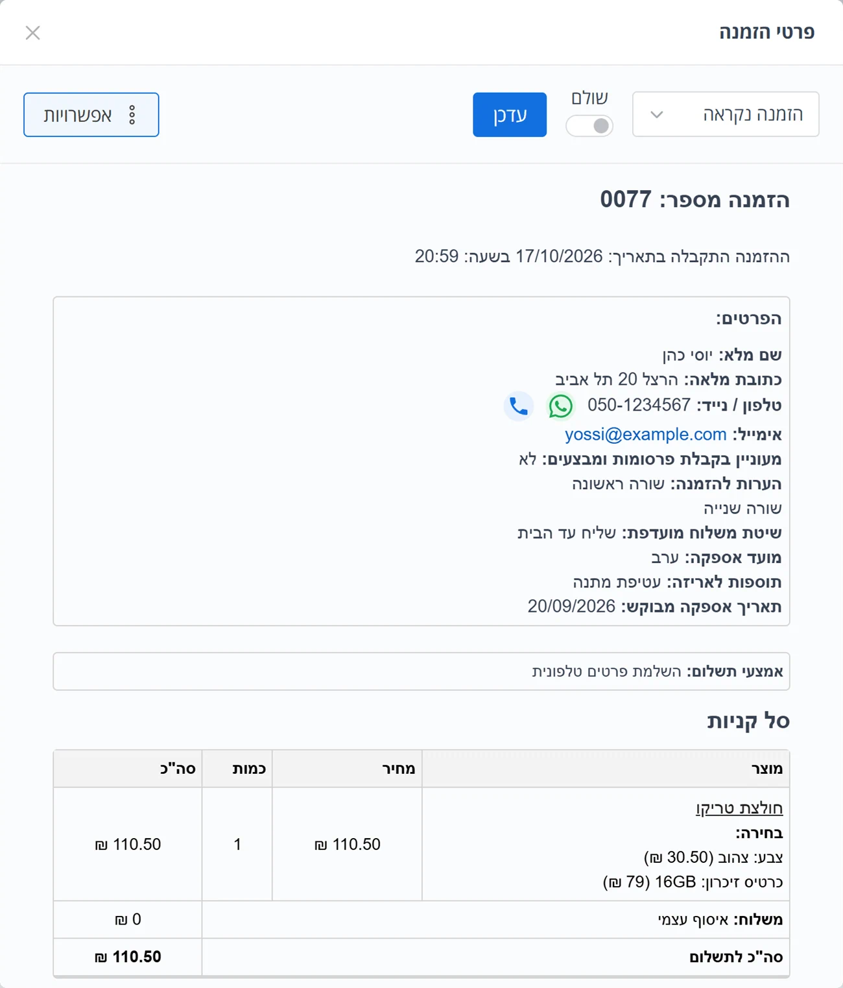This screenshot has height=988, width=843.
Task: Click the סל קניות heading
Action: coord(748,721)
